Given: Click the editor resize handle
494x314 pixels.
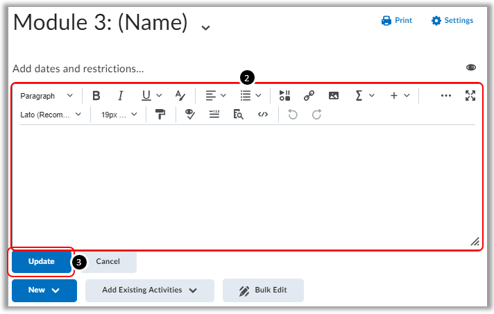Looking at the screenshot, I should [475, 242].
